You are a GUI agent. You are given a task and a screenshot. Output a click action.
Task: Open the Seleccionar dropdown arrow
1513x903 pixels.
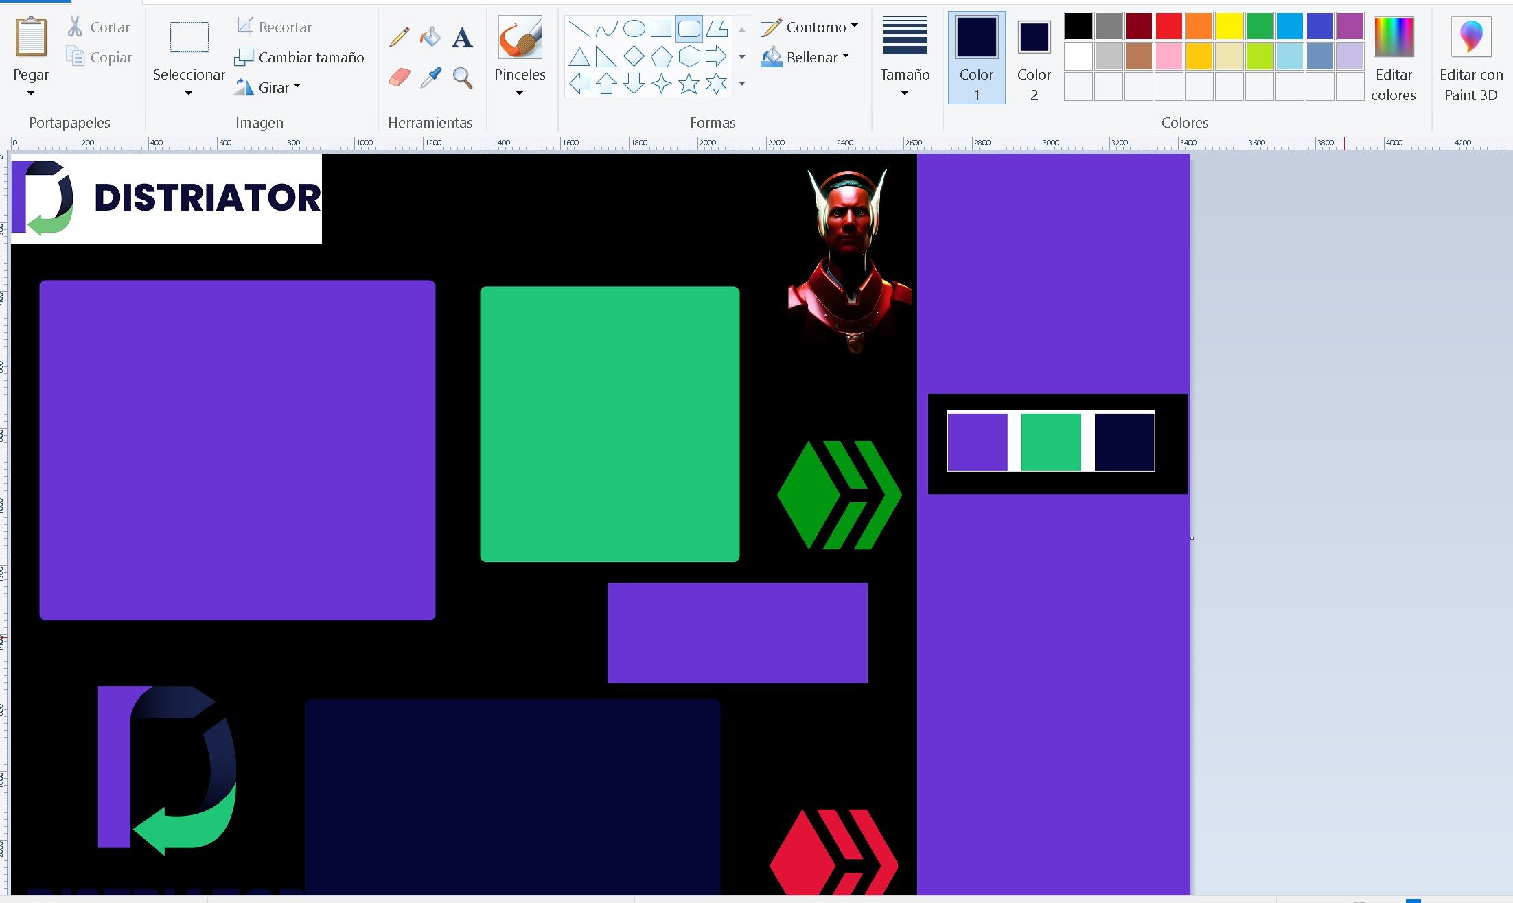coord(189,93)
